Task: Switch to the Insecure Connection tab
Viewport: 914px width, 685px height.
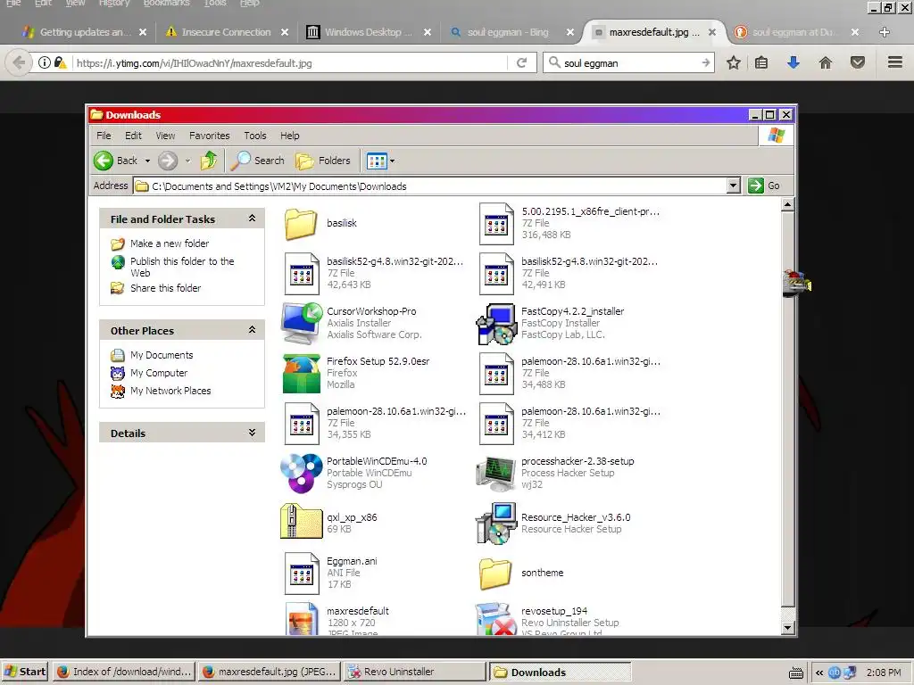Action: (x=226, y=32)
